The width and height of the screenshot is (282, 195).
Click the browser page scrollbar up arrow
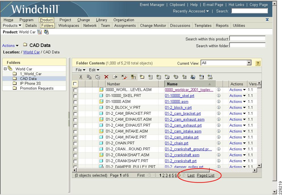[x=274, y=3]
